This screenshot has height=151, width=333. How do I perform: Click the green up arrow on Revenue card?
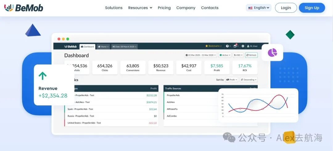tap(43, 76)
